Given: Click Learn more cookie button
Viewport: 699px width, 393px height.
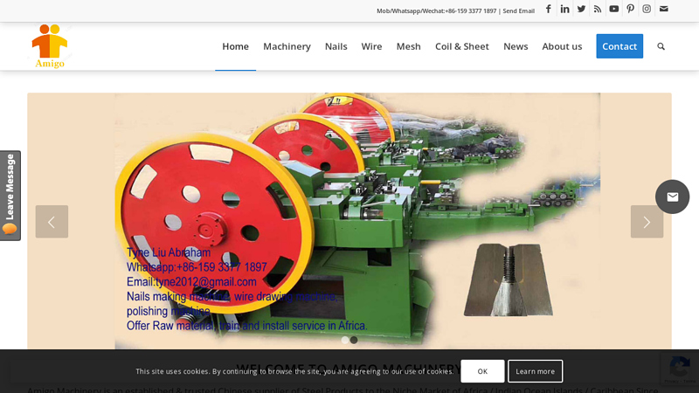Looking at the screenshot, I should 535,371.
